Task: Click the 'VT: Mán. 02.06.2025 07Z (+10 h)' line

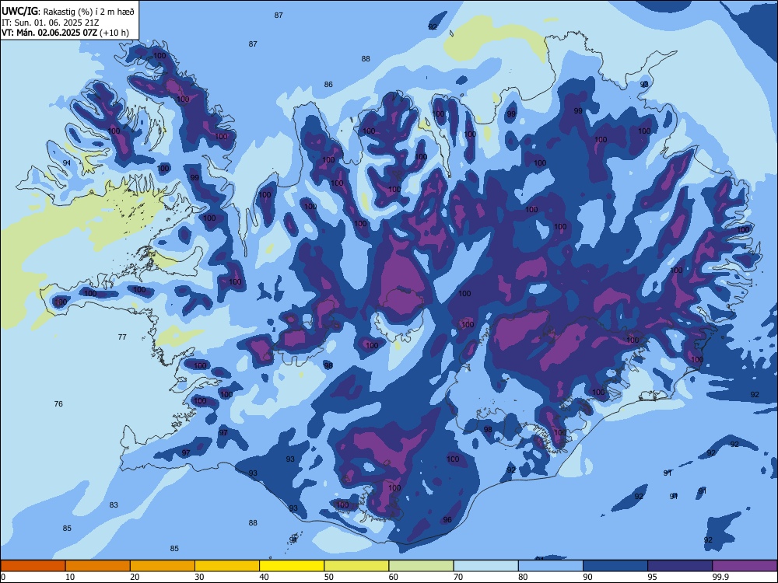Action: [x=65, y=33]
